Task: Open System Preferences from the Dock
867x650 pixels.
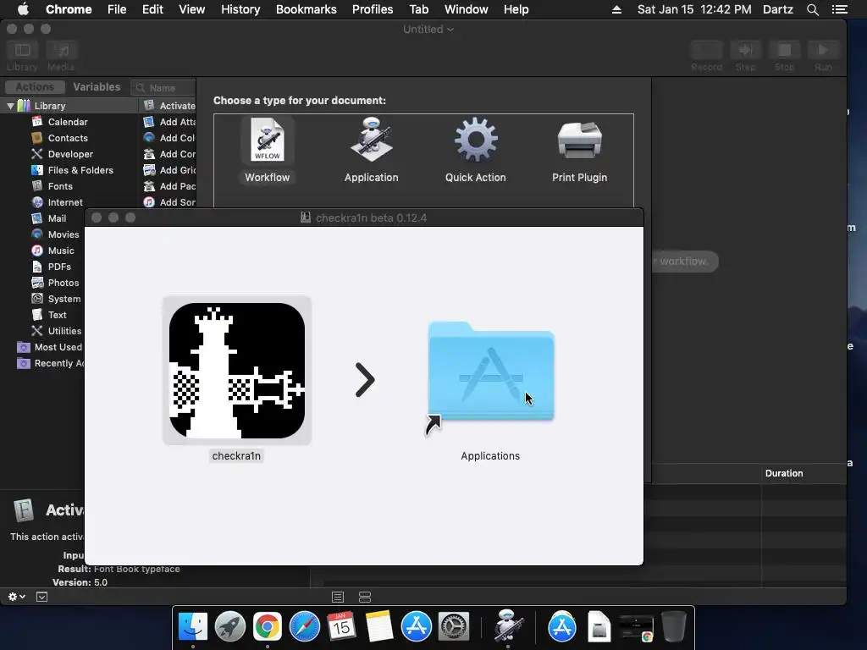Action: click(454, 627)
